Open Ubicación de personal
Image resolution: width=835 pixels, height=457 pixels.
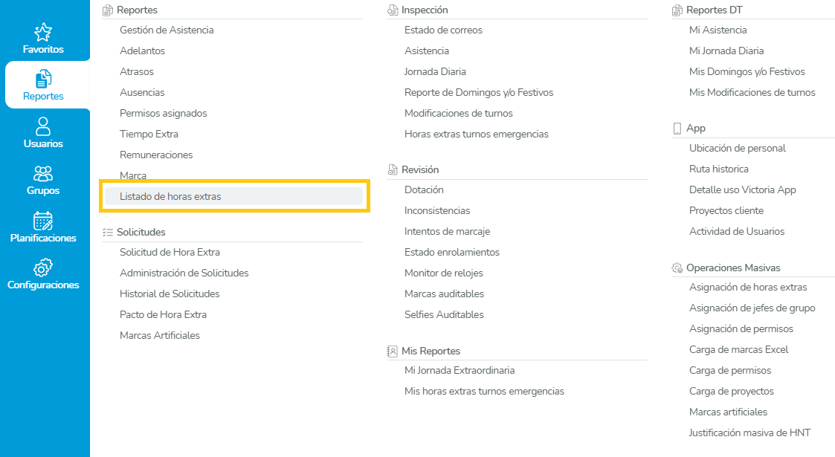coord(737,149)
